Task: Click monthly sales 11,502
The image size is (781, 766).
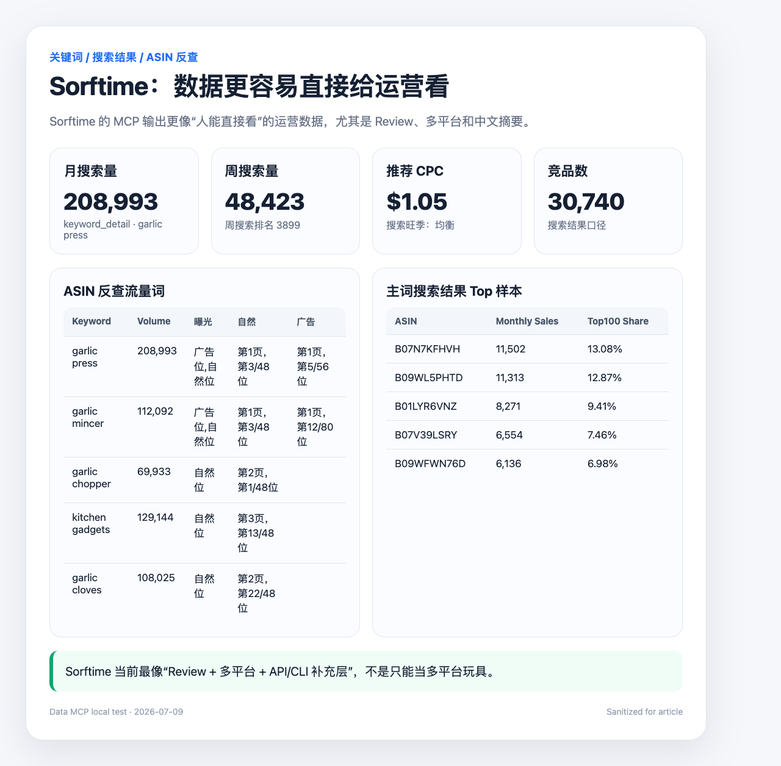Action: point(511,349)
